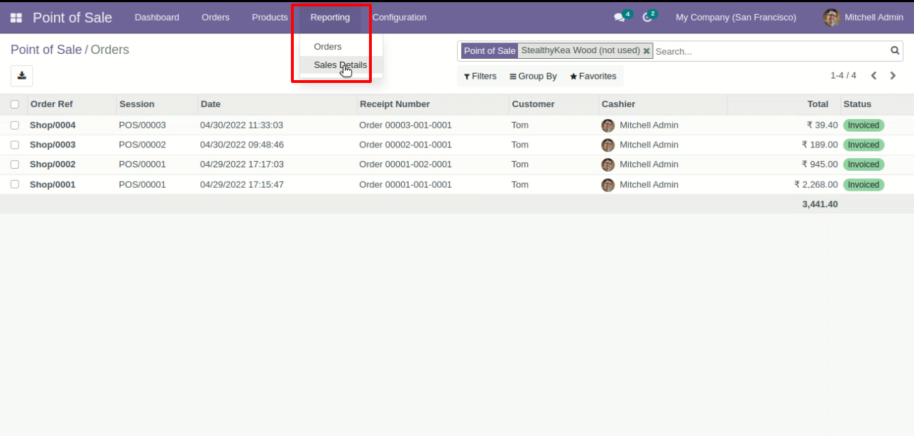The height and width of the screenshot is (436, 914).
Task: Click receipt Order 00001-002-0001
Action: point(405,164)
